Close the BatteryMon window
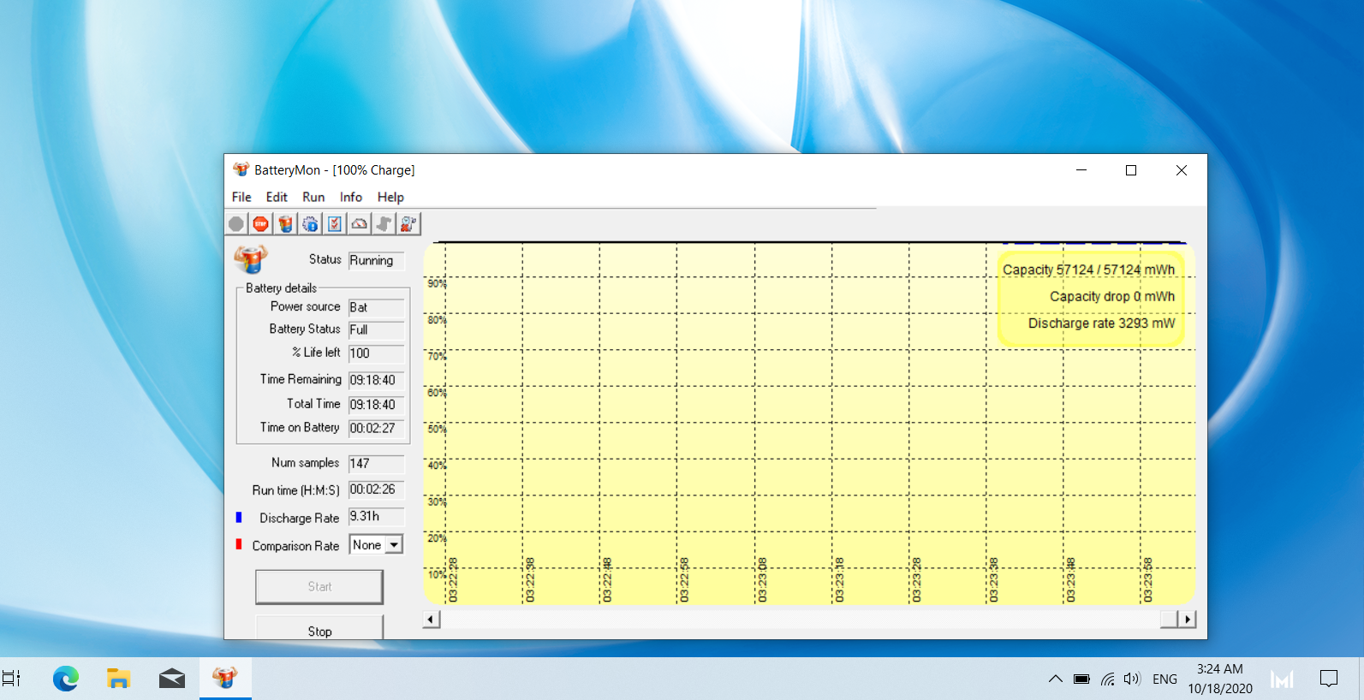1364x700 pixels. click(x=1182, y=170)
